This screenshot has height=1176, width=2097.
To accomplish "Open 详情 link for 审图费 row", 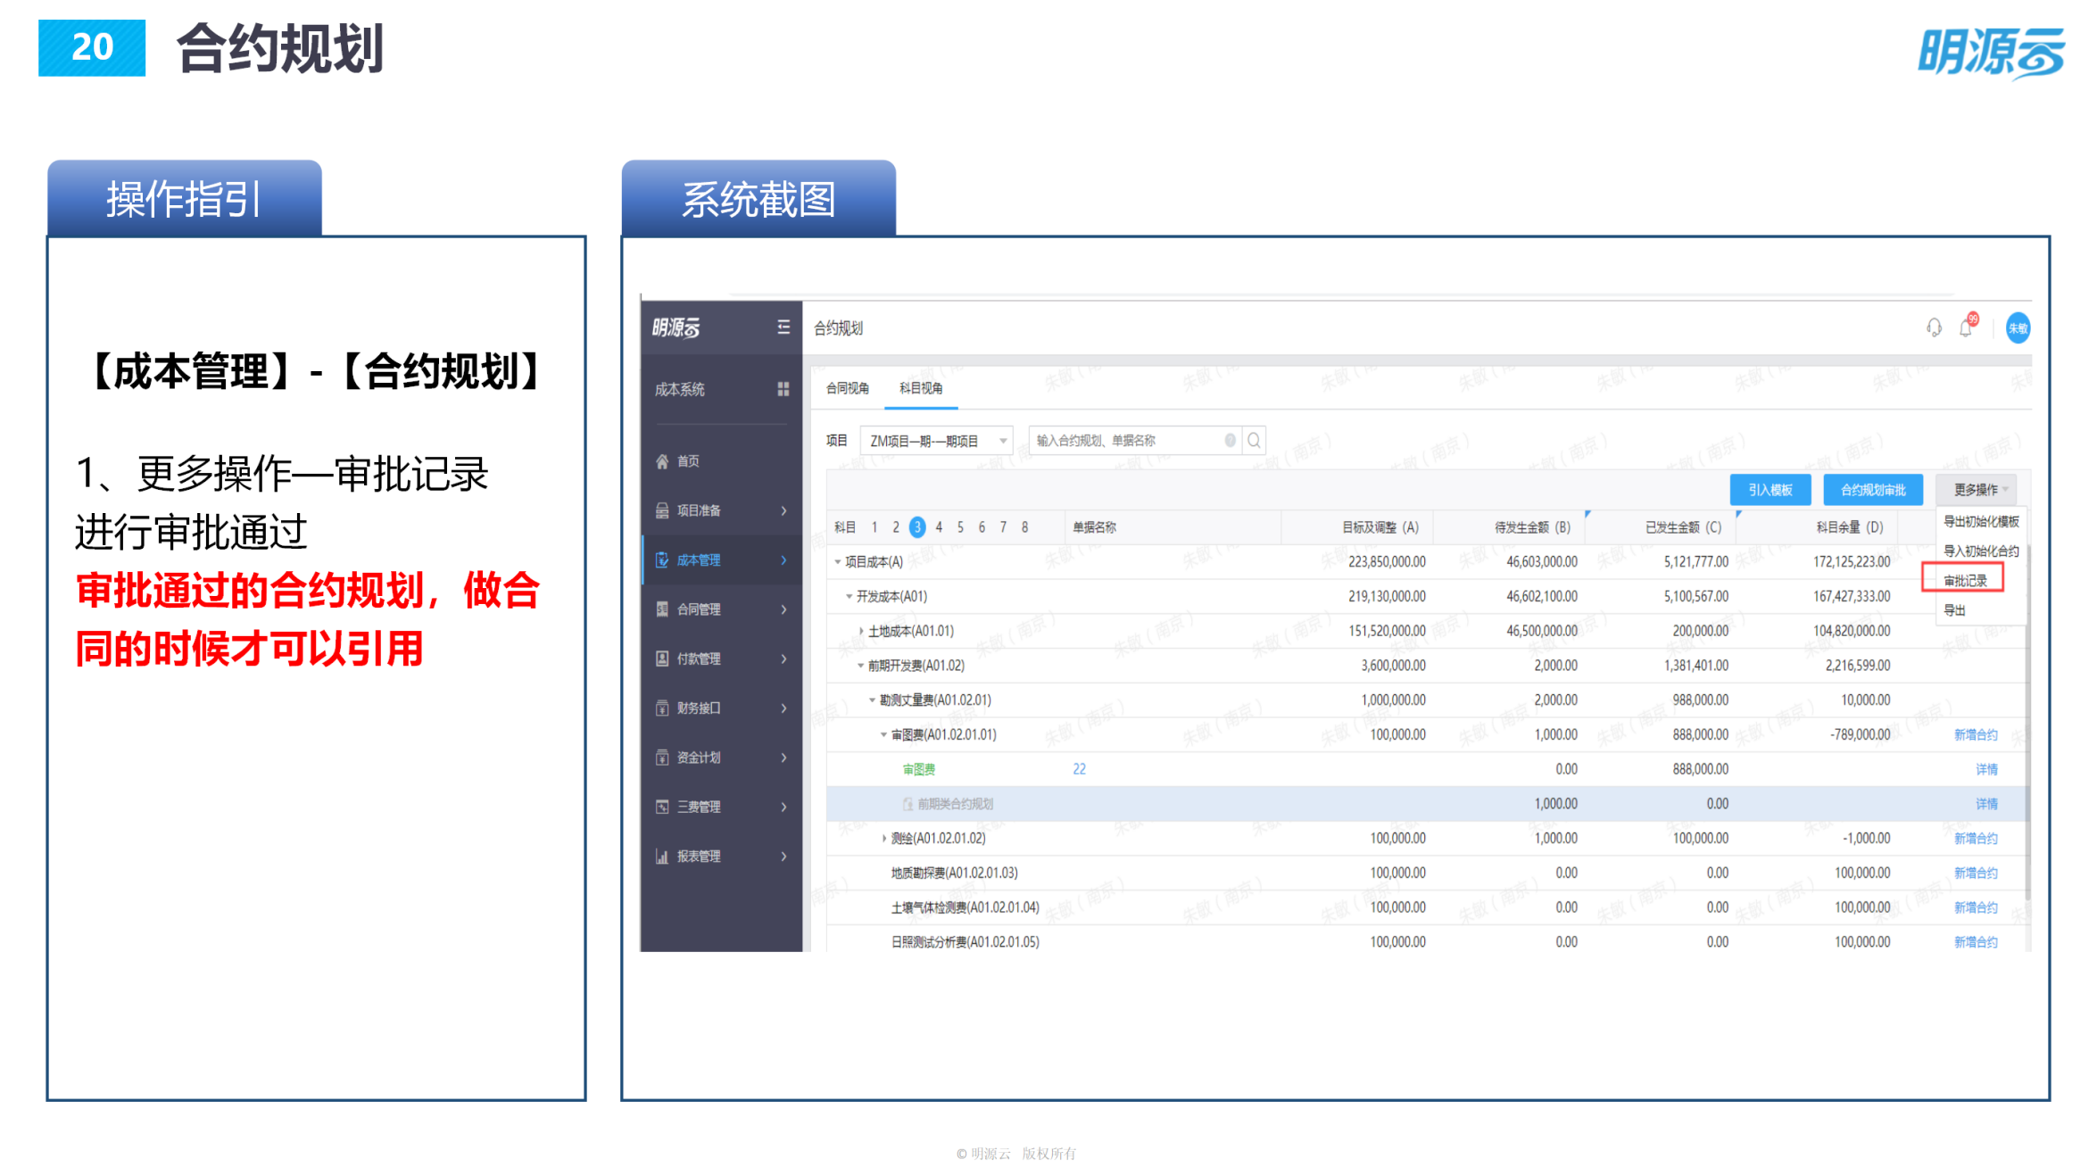I will 1987,768.
